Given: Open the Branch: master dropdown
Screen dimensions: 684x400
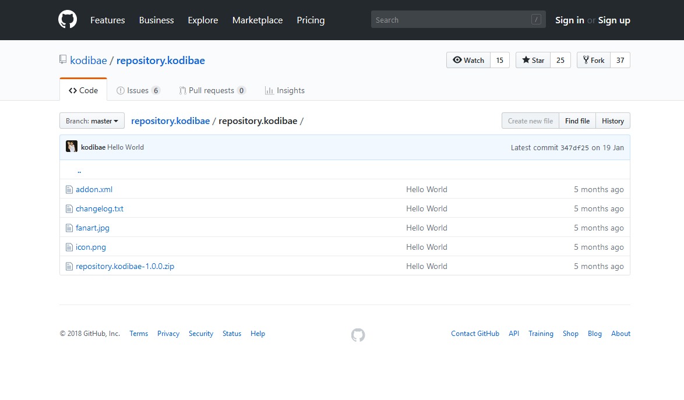Looking at the screenshot, I should (x=92, y=121).
